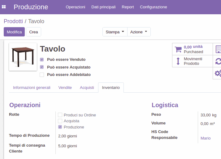Click the Logistica section heading

[x=165, y=105]
